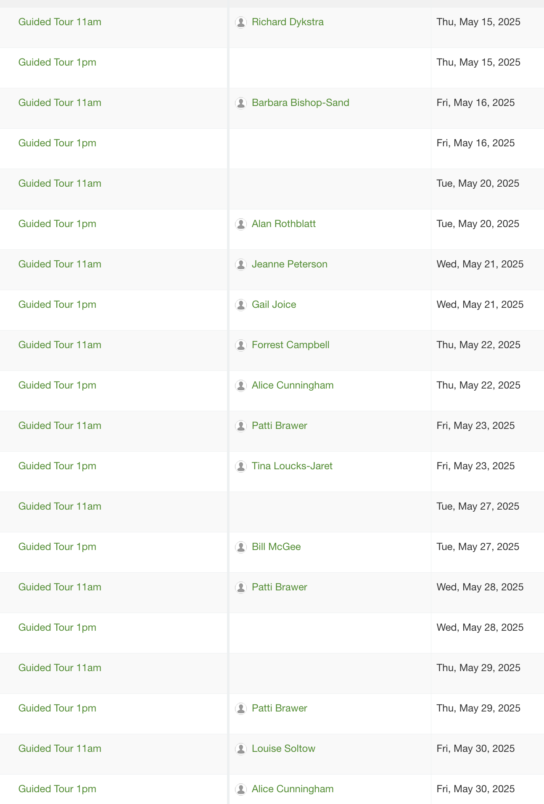Click the Wed, May 21, 2025 date for Gail Joice
Screen dimensions: 544x804
point(480,304)
